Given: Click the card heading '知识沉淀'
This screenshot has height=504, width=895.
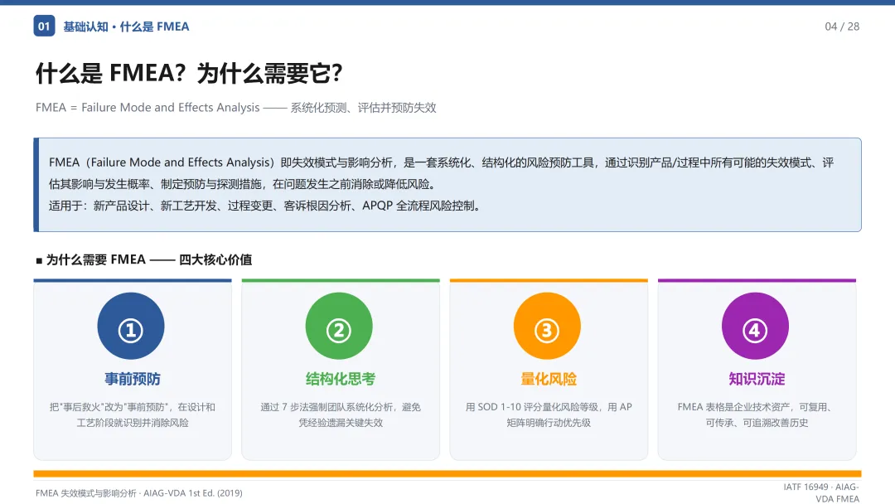Looking at the screenshot, I should click(x=757, y=379).
